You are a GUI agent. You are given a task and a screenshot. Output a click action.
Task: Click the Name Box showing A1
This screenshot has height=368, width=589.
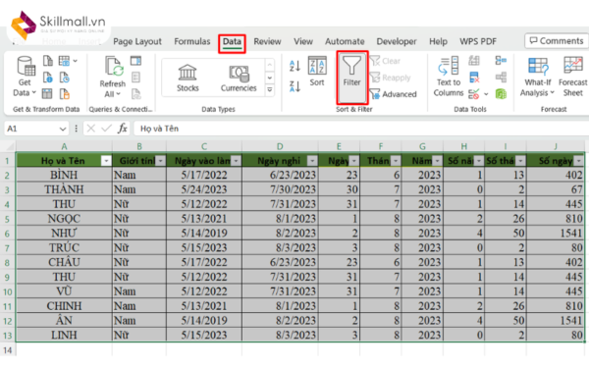30,129
